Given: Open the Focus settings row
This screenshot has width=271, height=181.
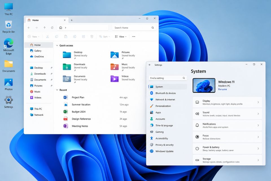Looking at the screenshot, I should (x=227, y=137).
